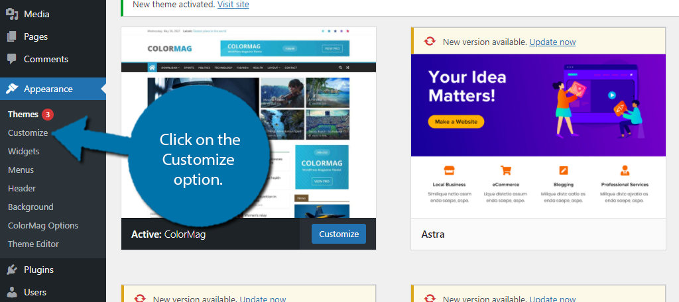679x302 pixels.
Task: Open the Media menu item
Action: pyautogui.click(x=53, y=14)
